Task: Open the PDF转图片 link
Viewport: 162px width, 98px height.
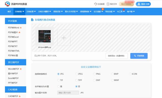Action: pos(13,32)
